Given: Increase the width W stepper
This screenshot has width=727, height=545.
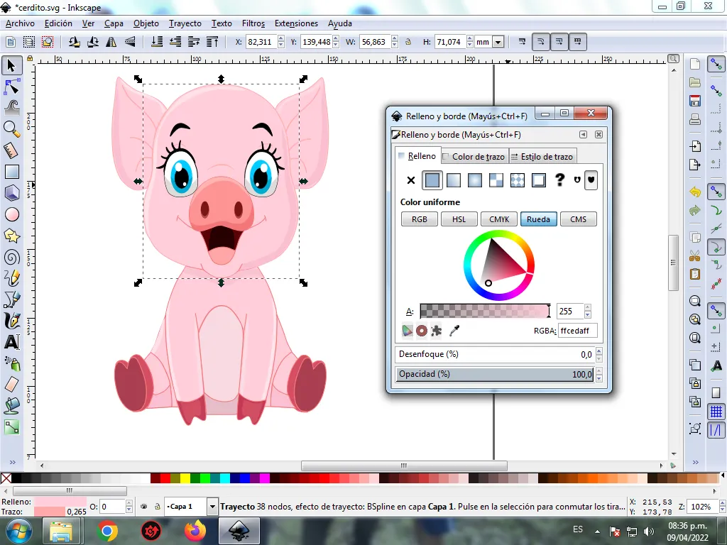Looking at the screenshot, I should point(395,39).
